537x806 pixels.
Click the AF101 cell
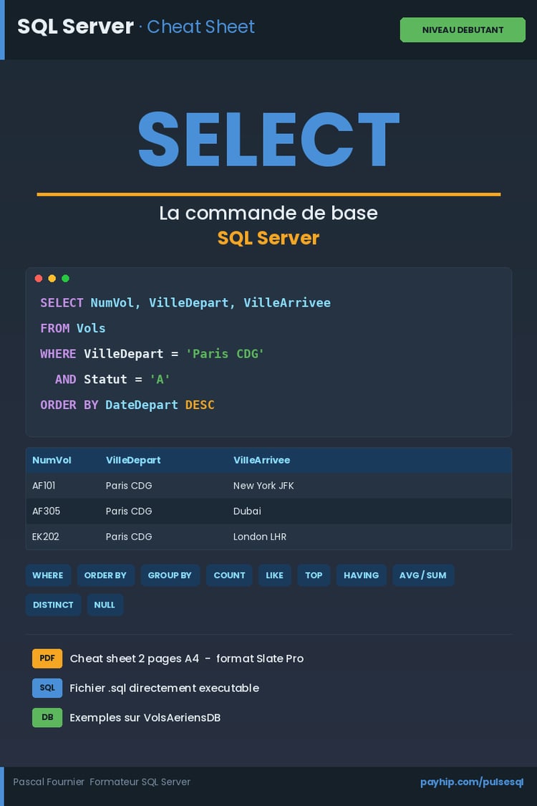click(x=44, y=486)
